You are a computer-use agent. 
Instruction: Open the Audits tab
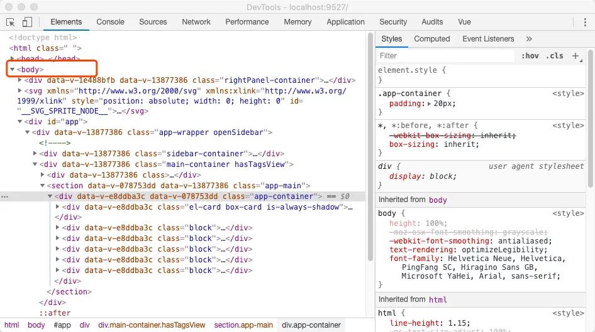click(x=432, y=22)
